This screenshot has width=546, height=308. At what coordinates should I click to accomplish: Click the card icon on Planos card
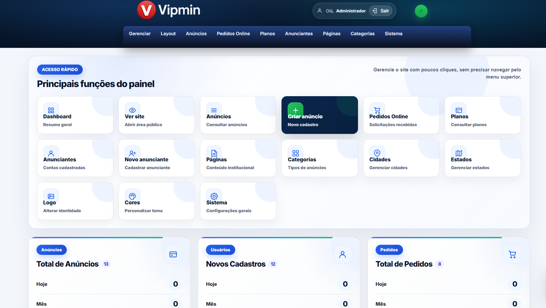(459, 110)
